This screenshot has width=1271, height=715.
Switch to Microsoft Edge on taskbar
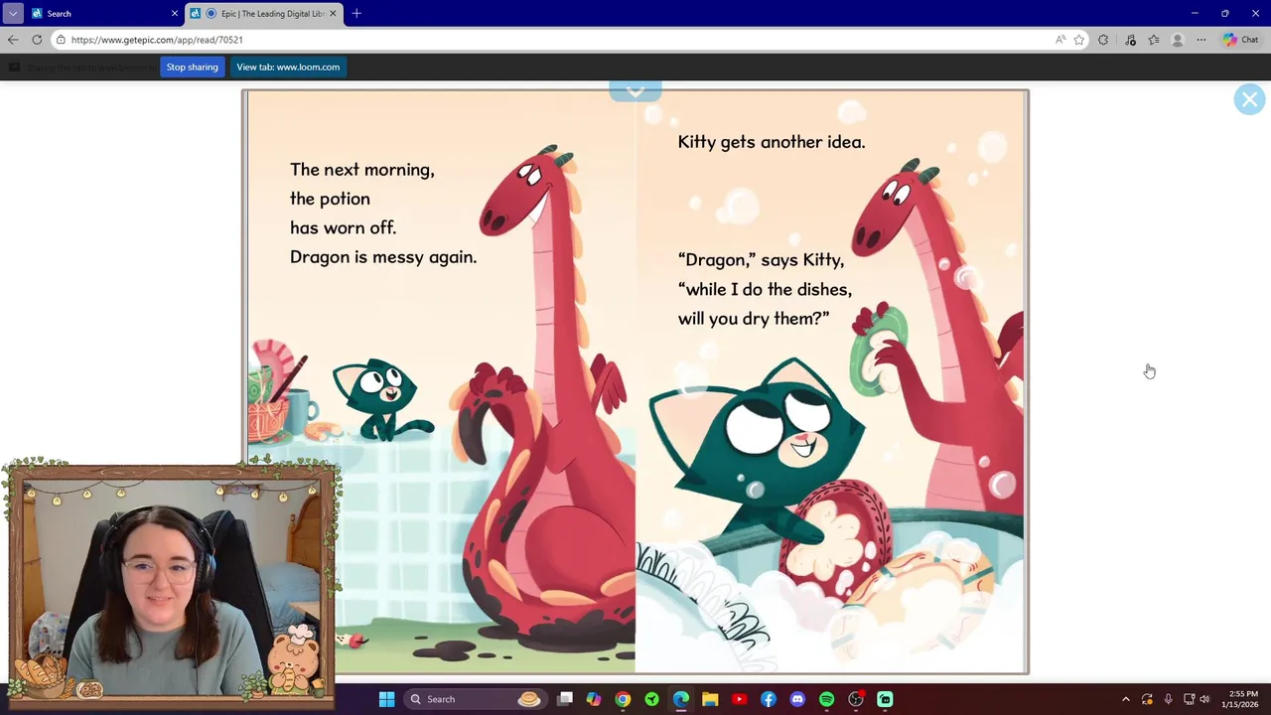[681, 699]
